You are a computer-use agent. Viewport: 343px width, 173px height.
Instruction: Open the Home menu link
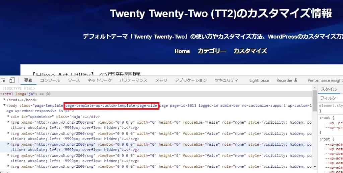(182, 51)
